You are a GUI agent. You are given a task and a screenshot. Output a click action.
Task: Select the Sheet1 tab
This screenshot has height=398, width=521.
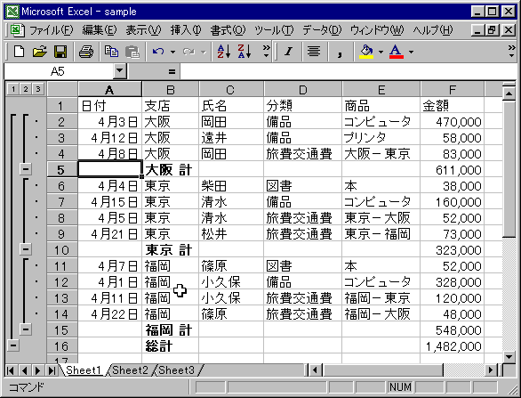click(83, 370)
